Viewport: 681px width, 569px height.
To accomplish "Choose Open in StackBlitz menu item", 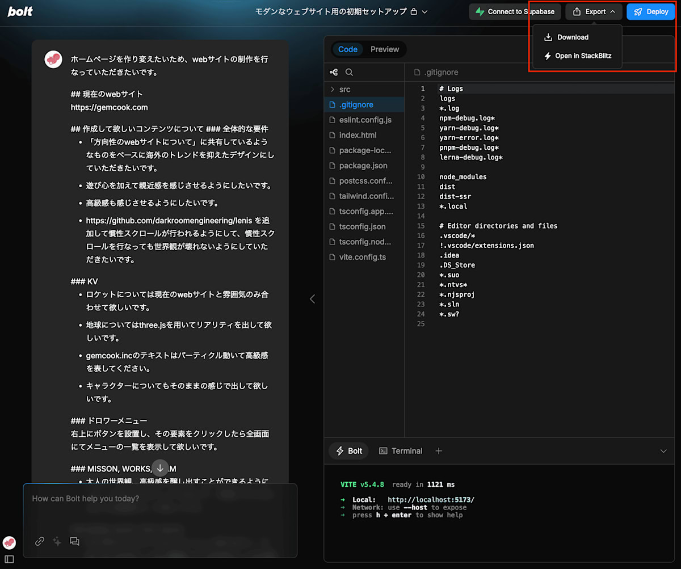I will [x=577, y=56].
